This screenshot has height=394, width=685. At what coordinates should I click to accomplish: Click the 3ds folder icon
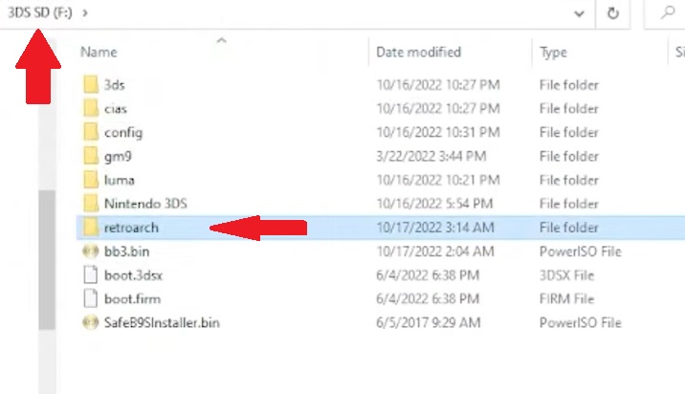click(x=91, y=84)
